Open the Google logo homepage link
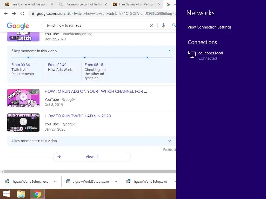 coord(18,26)
